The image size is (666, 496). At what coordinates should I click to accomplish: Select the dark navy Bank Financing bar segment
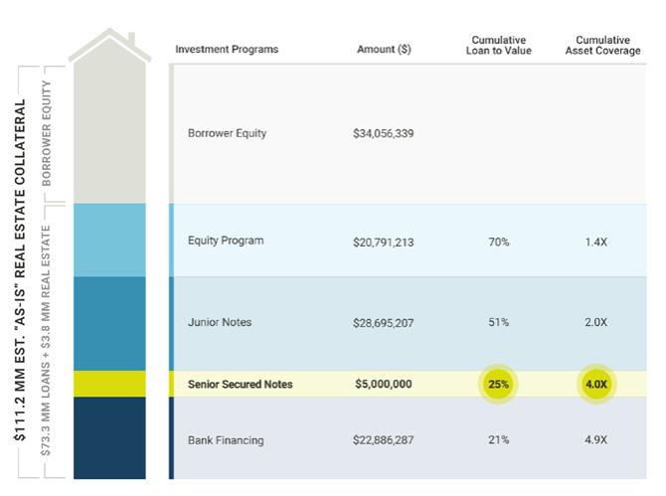(109, 437)
